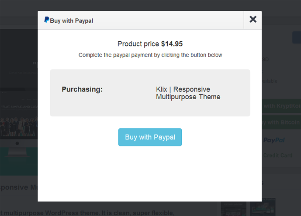The width and height of the screenshot is (301, 216).
Task: Select the dialog title 'Buy with Paypal'
Action: (71, 20)
